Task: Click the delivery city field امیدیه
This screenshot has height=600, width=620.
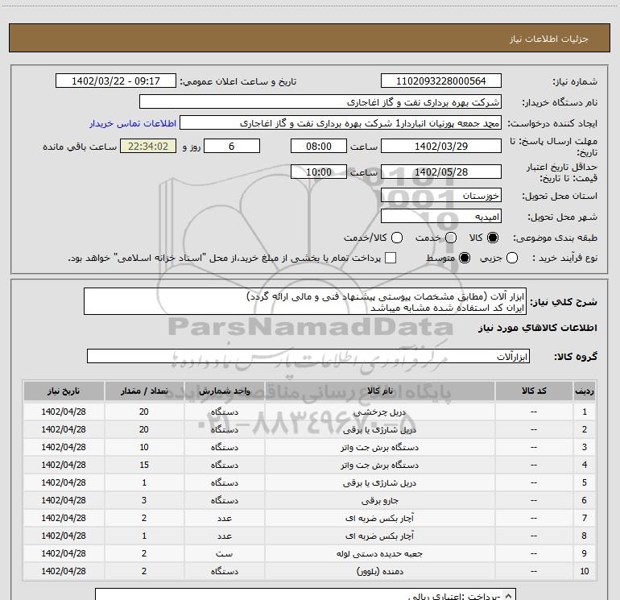Action: pyautogui.click(x=441, y=217)
